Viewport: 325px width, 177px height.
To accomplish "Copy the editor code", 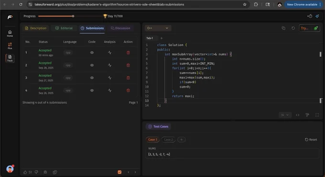I will point(283,28).
